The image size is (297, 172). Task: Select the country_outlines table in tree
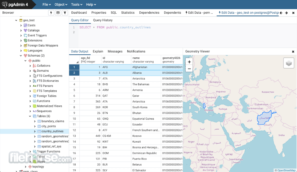click(x=52, y=131)
